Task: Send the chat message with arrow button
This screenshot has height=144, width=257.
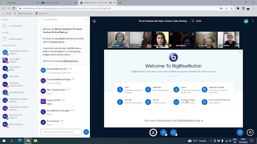Action: tap(86, 132)
